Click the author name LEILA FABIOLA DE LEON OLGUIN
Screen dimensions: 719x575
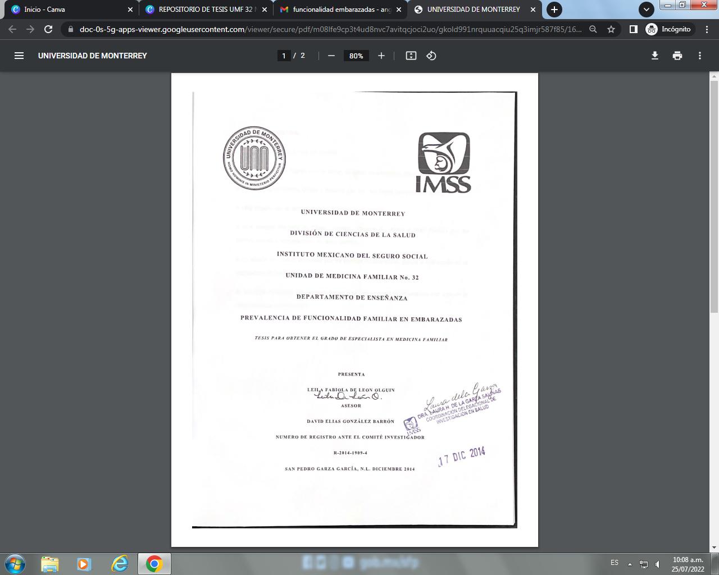pyautogui.click(x=351, y=390)
